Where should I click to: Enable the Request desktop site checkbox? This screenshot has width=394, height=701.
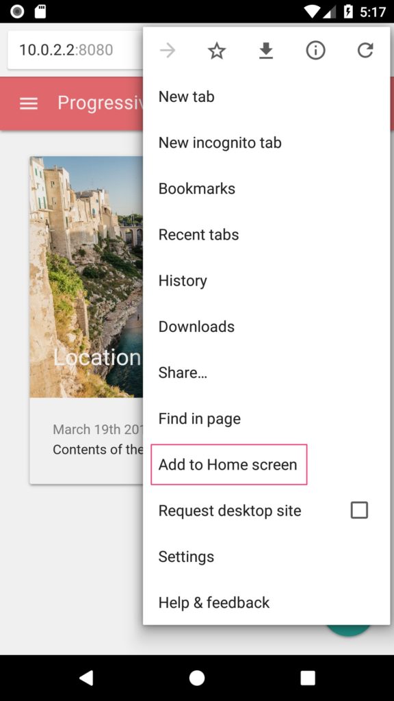[x=359, y=510]
